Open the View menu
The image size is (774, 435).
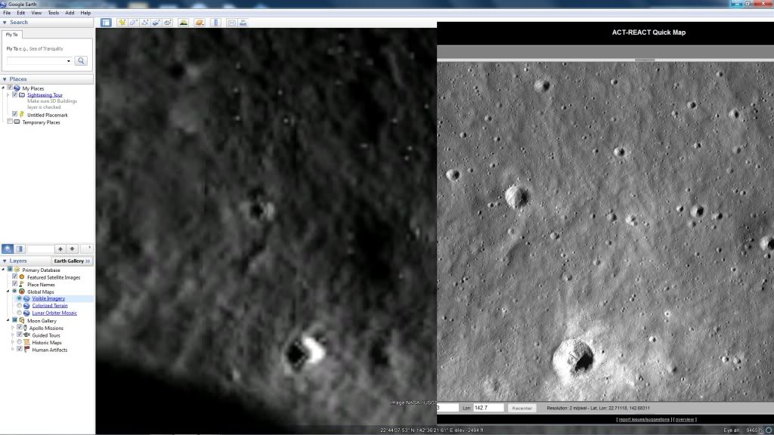pos(36,13)
